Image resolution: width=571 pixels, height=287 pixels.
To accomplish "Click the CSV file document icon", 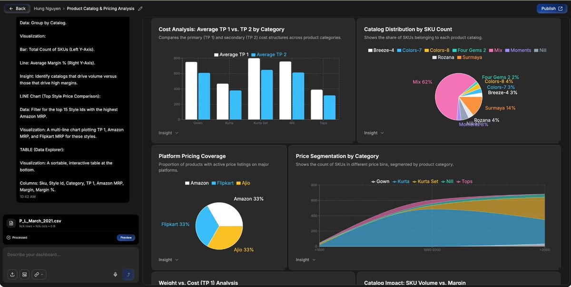I will coord(11,223).
